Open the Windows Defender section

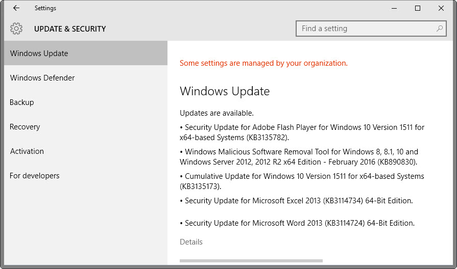click(x=86, y=77)
